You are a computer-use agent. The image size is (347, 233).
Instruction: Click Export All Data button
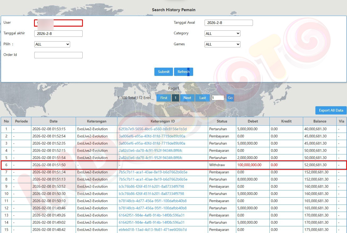coord(331,110)
